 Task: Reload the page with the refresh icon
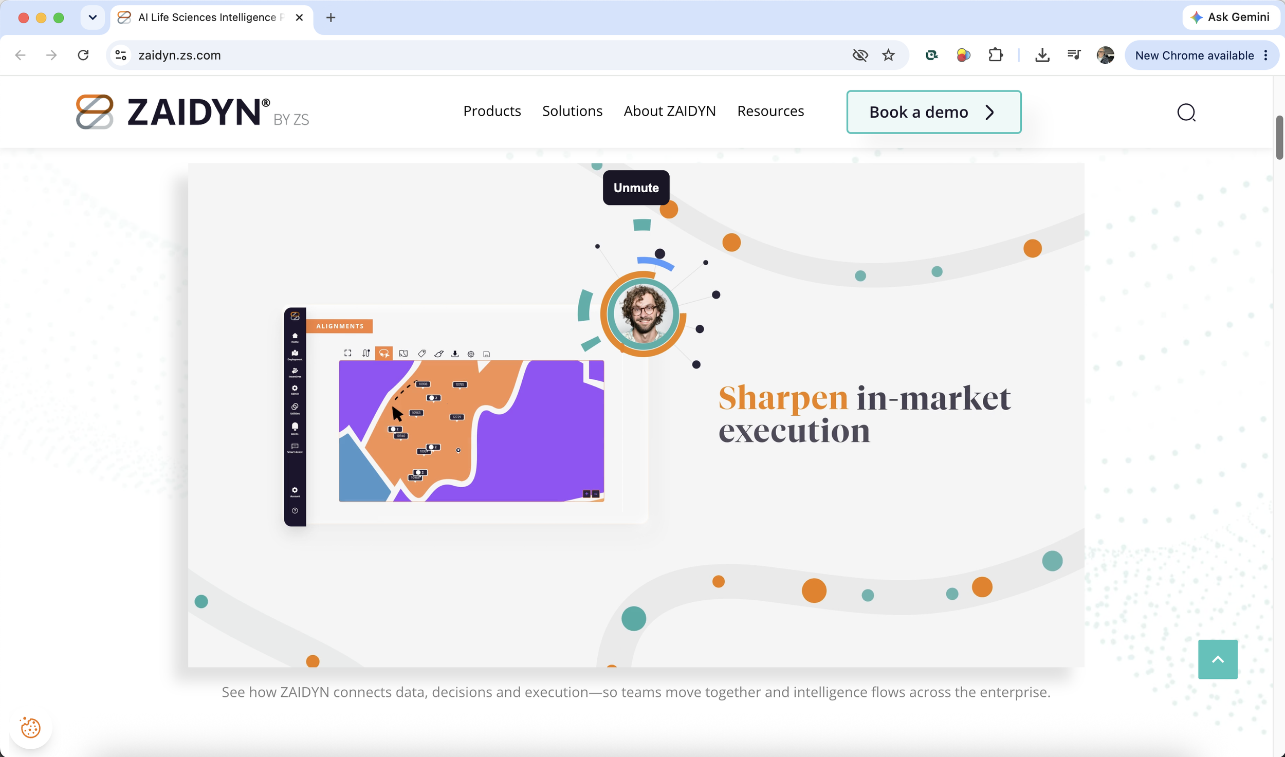point(83,55)
